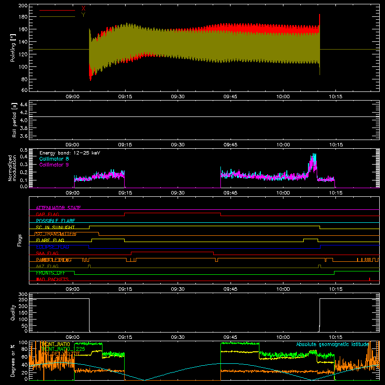The height and width of the screenshot is (385, 385).
Task: Click the GAP_FLAG rising step near 09:15
Action: [x=125, y=214]
